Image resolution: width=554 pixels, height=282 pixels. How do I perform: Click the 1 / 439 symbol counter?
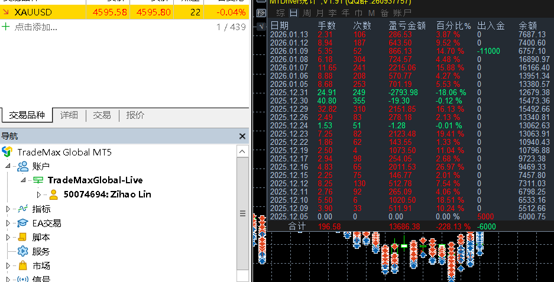click(231, 27)
